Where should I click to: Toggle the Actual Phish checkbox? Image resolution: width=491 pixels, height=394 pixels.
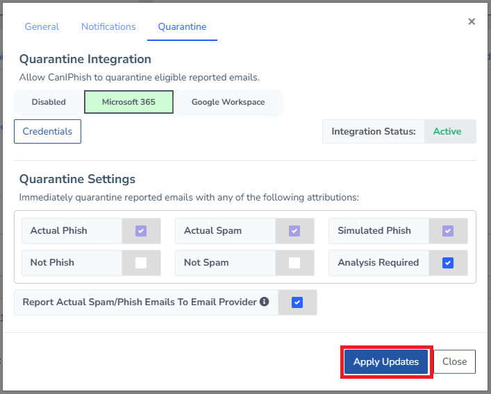tap(141, 231)
